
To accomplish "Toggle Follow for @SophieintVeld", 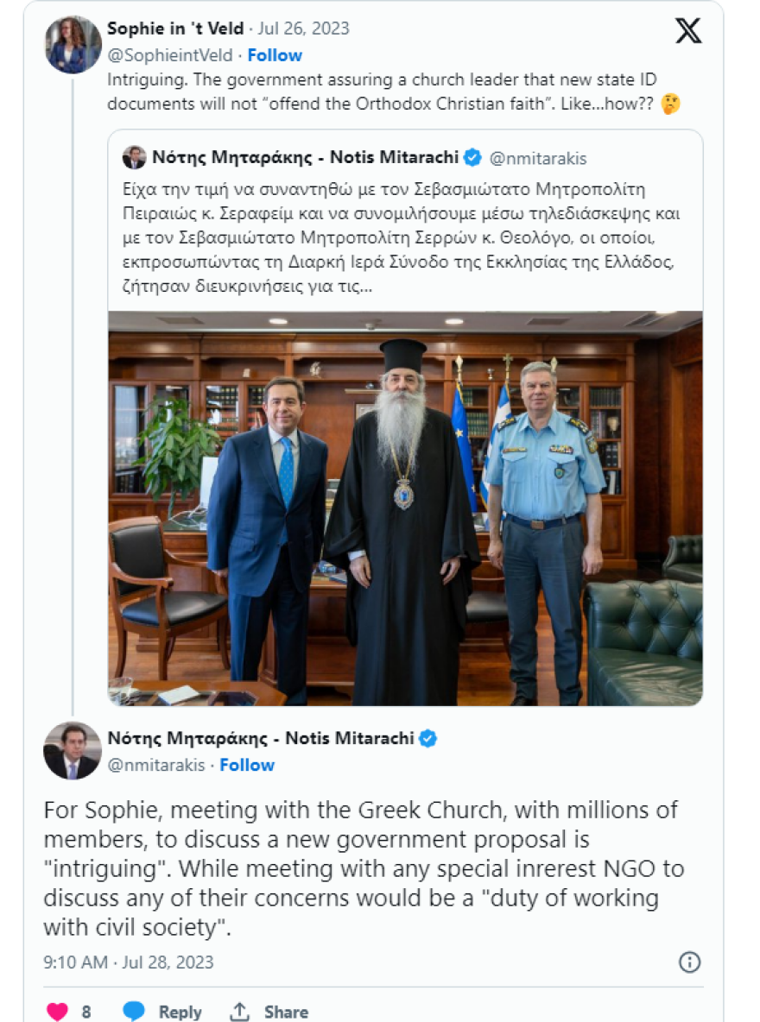I will point(276,54).
